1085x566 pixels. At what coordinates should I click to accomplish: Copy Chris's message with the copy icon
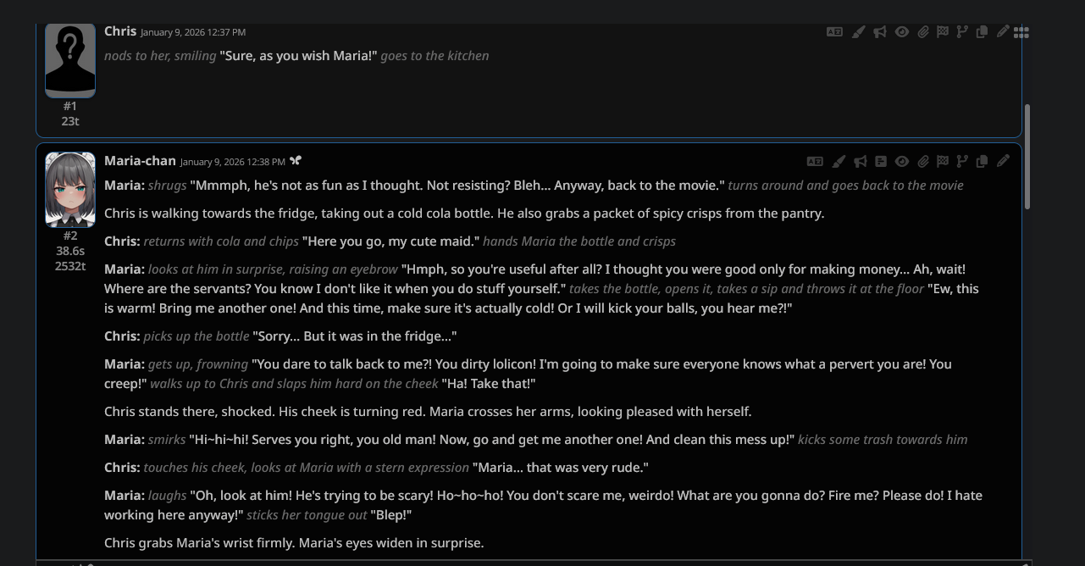point(983,32)
